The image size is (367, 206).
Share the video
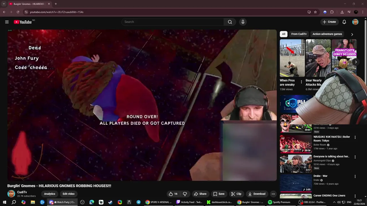(200, 194)
